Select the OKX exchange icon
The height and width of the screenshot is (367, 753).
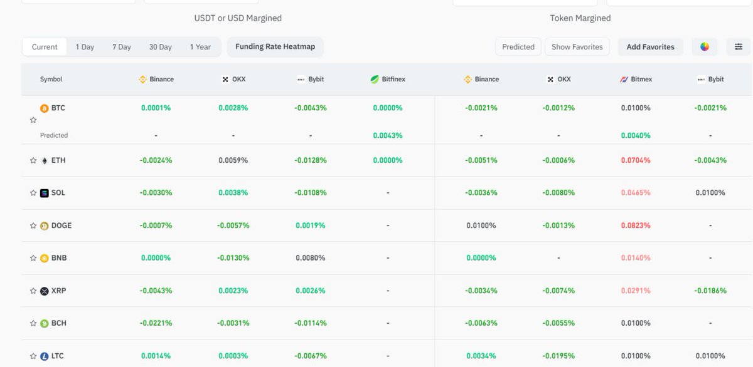coord(223,79)
